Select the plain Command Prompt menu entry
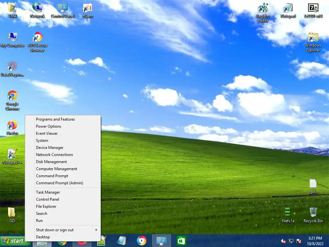This screenshot has height=247, width=329. point(63,176)
